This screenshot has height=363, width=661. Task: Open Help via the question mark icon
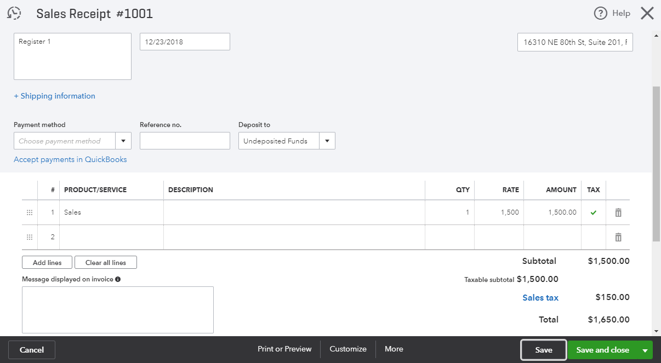pyautogui.click(x=601, y=14)
